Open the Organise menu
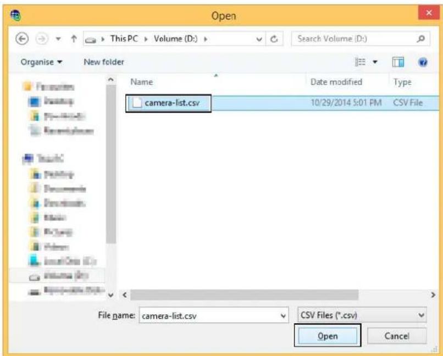 pyautogui.click(x=41, y=62)
